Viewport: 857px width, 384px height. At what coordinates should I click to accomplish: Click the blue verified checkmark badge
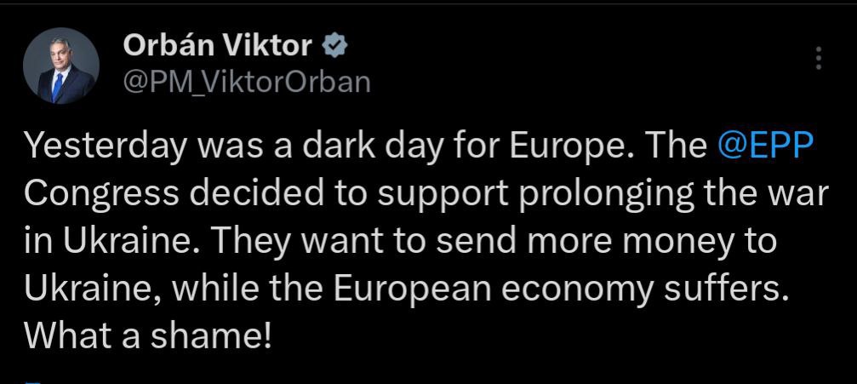(336, 45)
